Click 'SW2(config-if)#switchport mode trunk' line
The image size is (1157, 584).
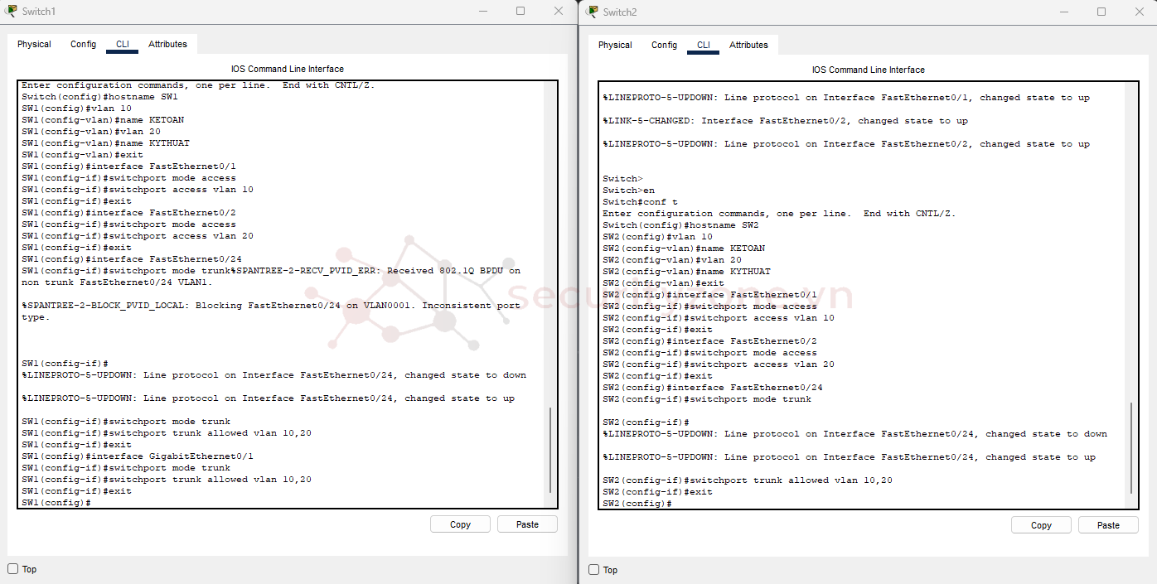coord(707,399)
